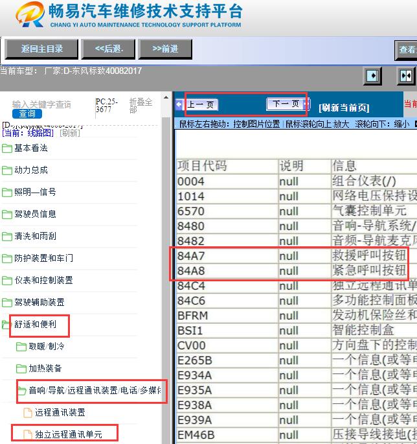Click the keyword search input field

click(x=42, y=104)
